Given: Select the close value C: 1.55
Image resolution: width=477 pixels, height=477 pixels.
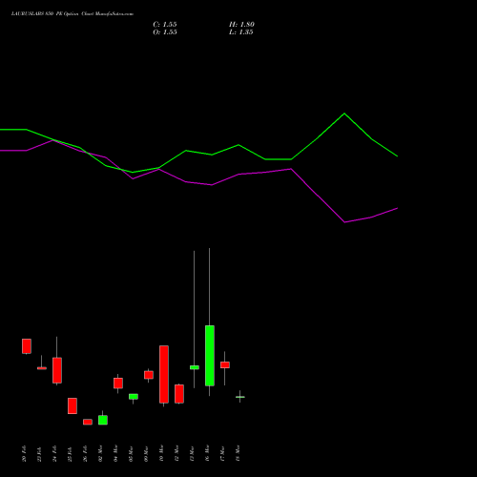Looking at the screenshot, I should point(165,25).
